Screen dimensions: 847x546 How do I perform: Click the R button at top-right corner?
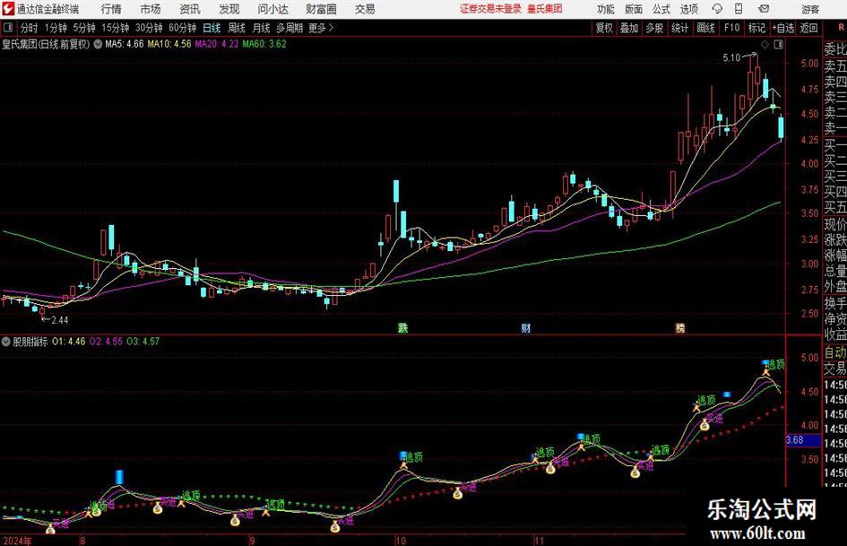click(x=841, y=28)
